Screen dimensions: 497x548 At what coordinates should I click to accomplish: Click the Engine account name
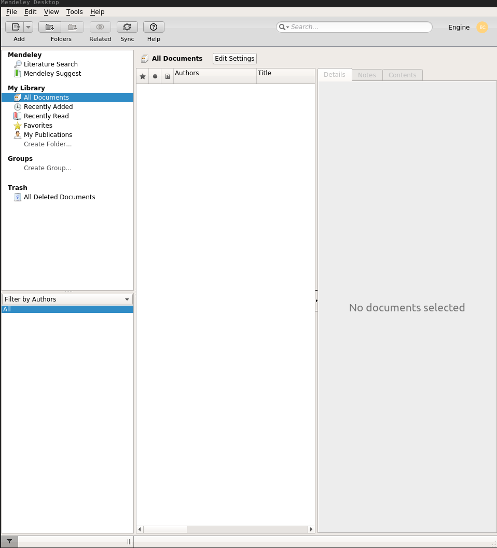pyautogui.click(x=459, y=28)
